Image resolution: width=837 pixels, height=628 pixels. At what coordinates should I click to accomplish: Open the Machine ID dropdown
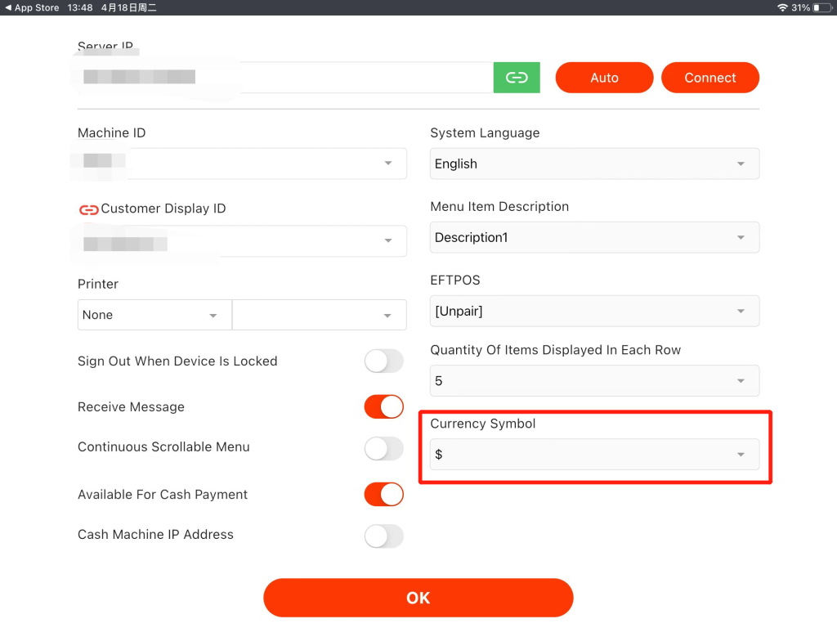click(x=242, y=164)
